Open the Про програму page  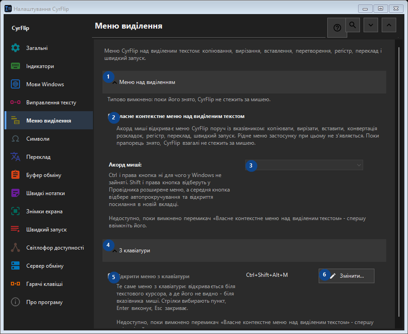49,302
